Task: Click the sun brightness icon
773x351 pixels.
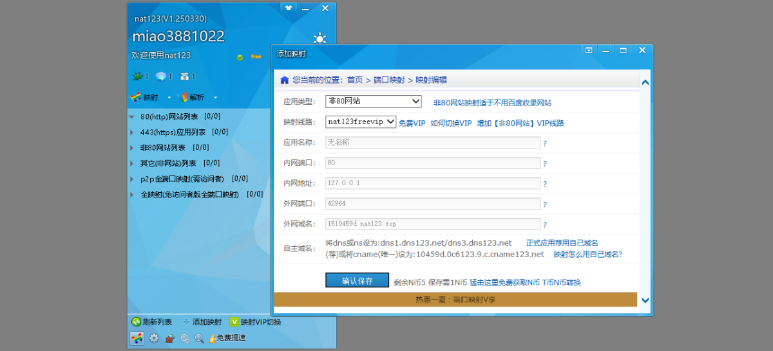Action: (319, 38)
